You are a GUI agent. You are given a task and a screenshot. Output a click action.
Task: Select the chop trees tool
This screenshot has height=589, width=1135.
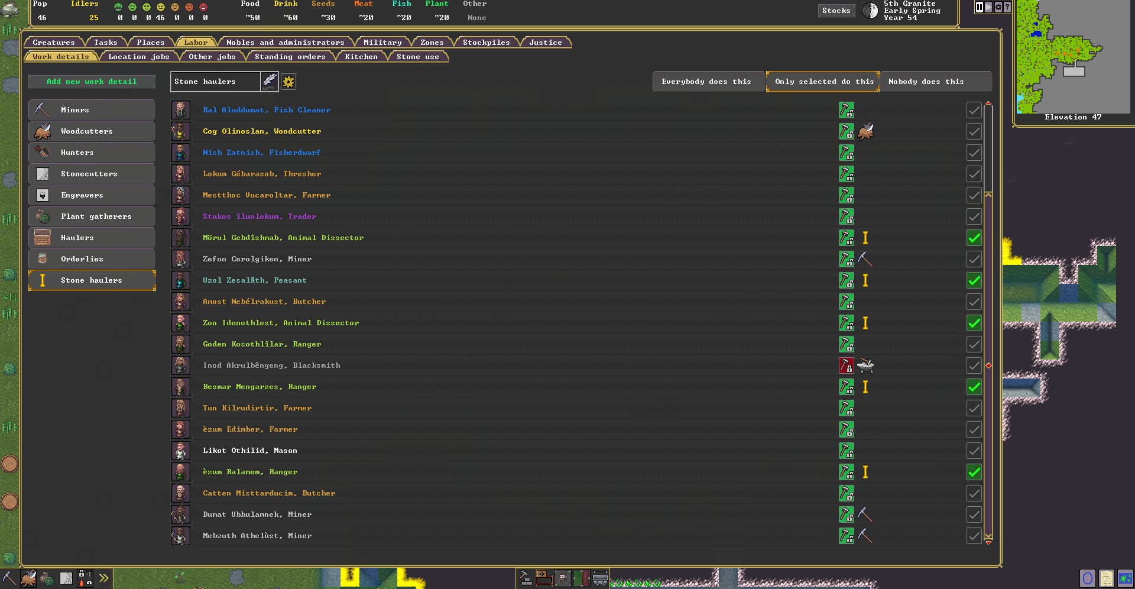click(28, 578)
